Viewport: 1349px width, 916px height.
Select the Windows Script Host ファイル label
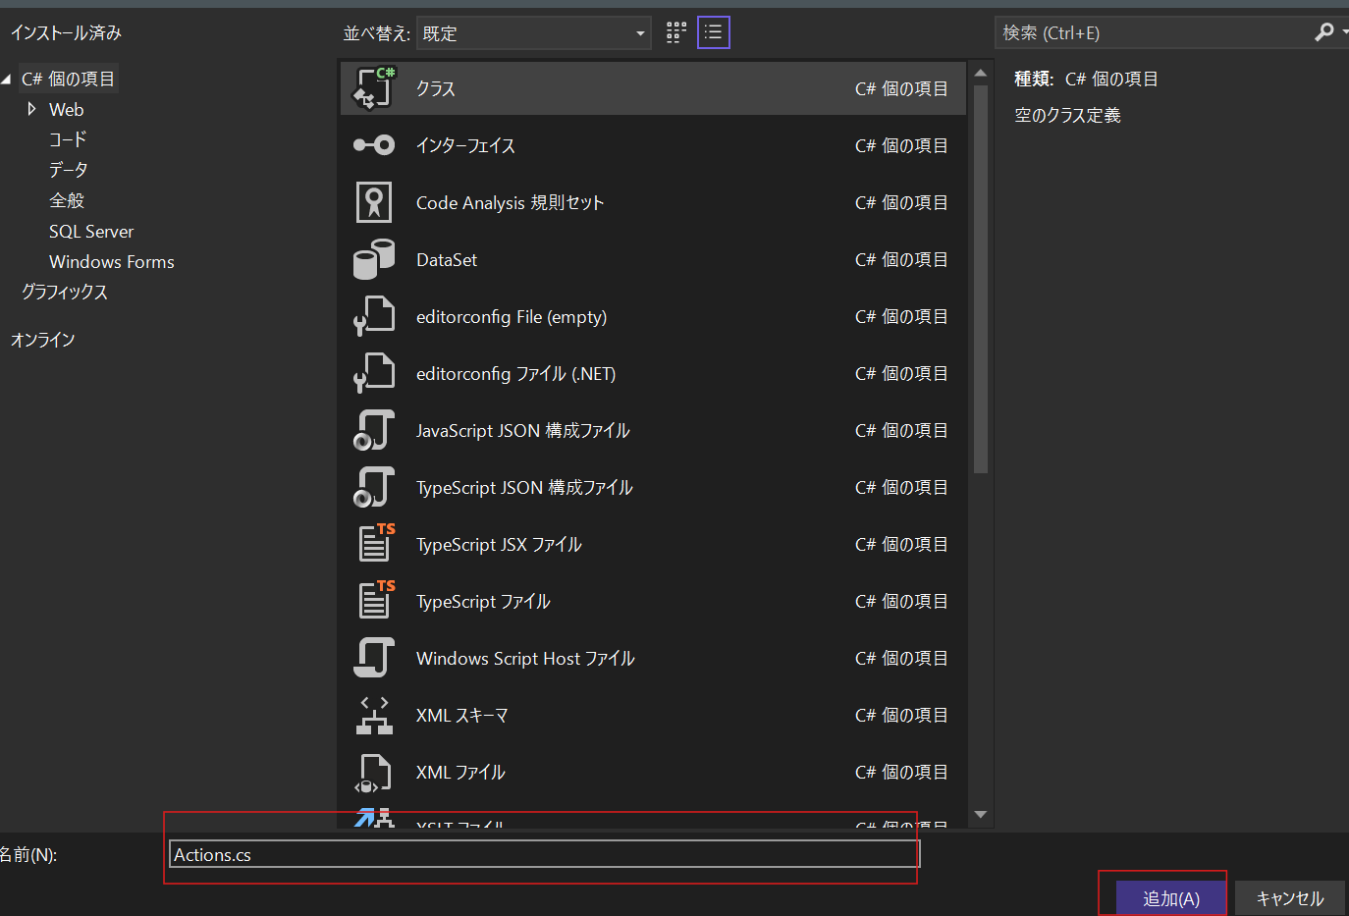click(x=525, y=658)
